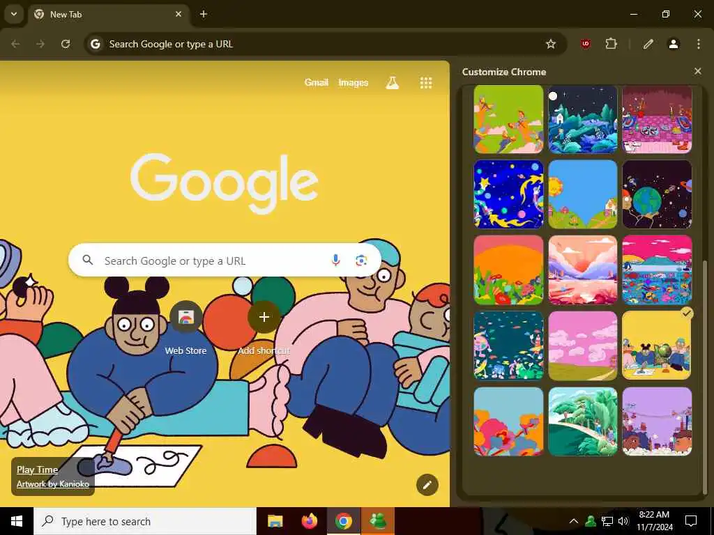Pick the pink mountain sunset theme
Image resolution: width=714 pixels, height=535 pixels.
tap(583, 270)
